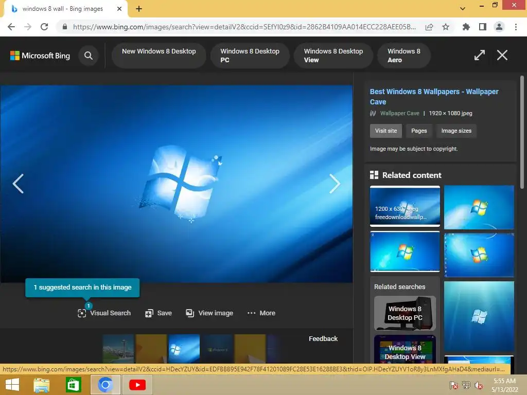This screenshot has width=527, height=395.
Task: Click the Pages button
Action: point(419,131)
